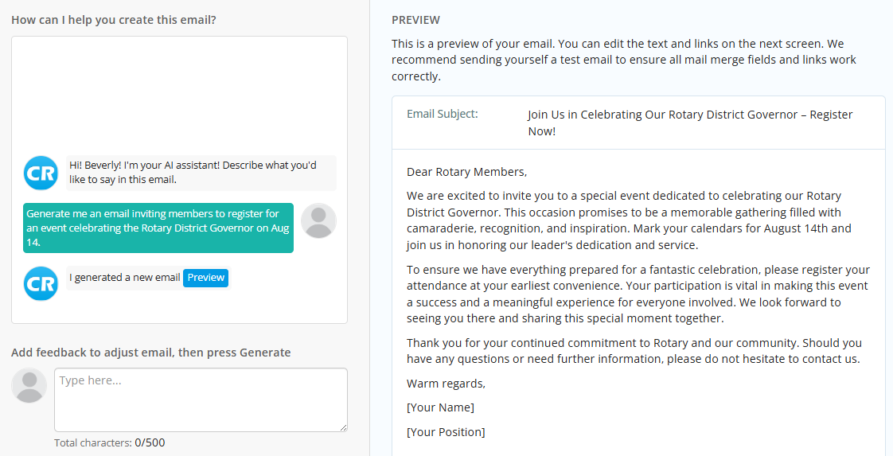Click the textarea resize grip corner
Screen dimensions: 893x456
(343, 427)
